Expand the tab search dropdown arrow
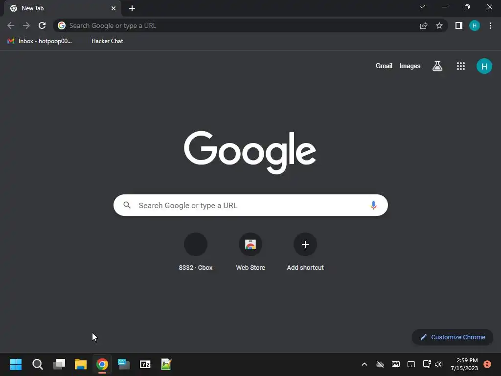The image size is (501, 376). 422,7
